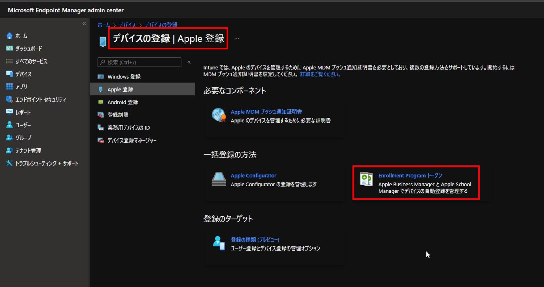Open 登録の種類 (プレビュー) link
The height and width of the screenshot is (287, 544).
pos(255,239)
